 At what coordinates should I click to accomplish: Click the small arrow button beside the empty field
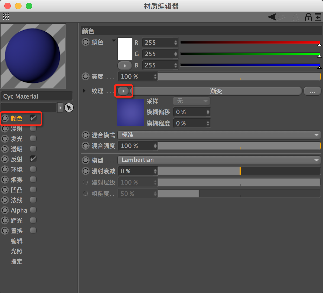(x=60, y=108)
